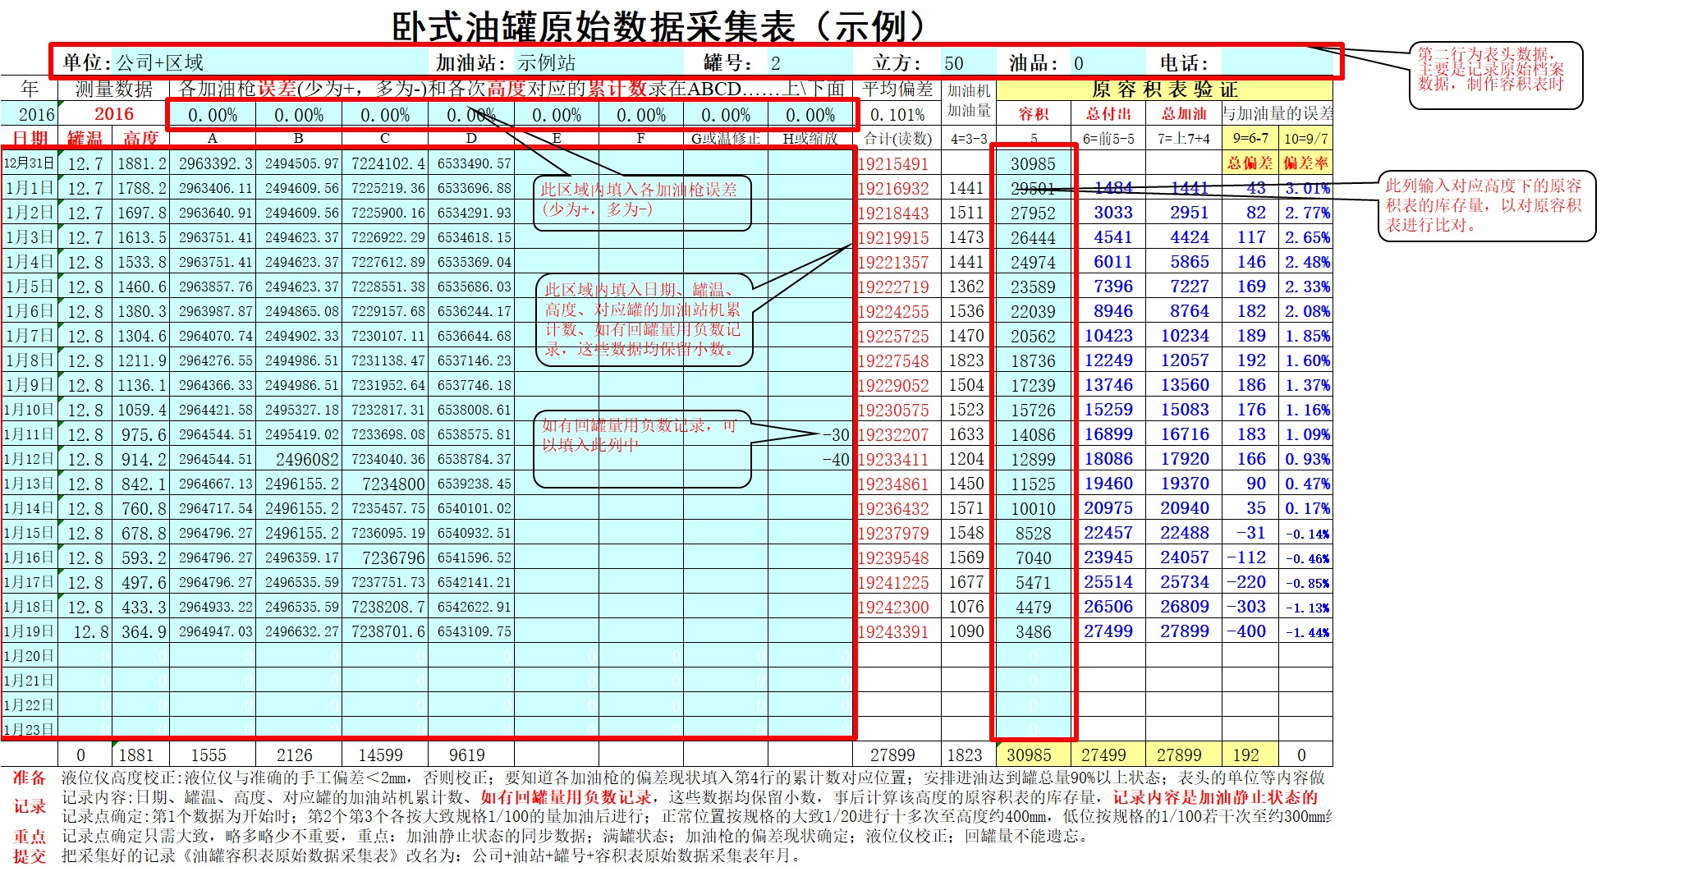The width and height of the screenshot is (1688, 890).
Task: Select the empty 电话 field in the header
Action: click(x=1278, y=62)
